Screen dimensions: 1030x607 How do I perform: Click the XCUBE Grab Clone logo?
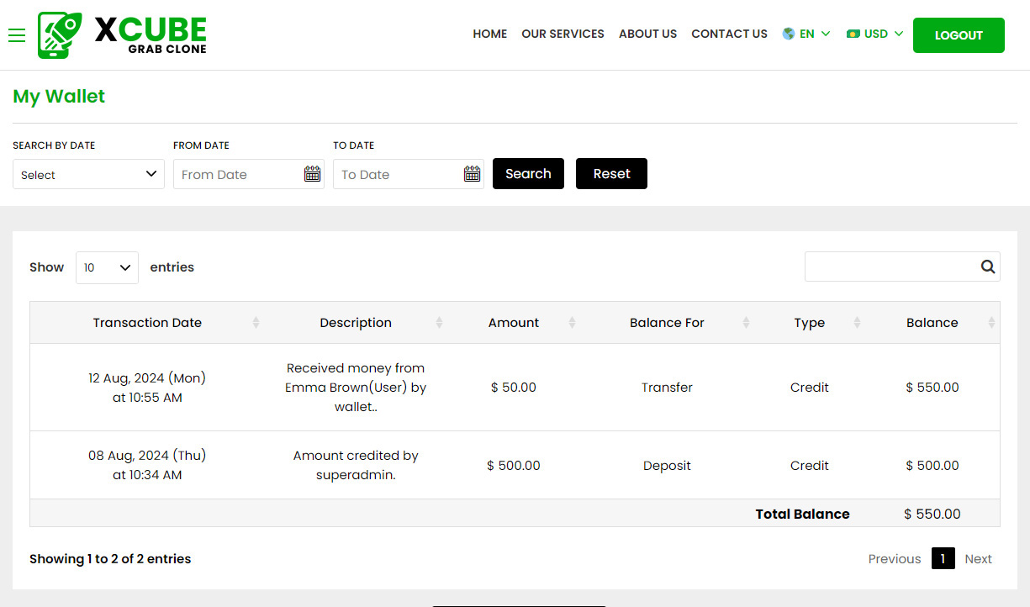(x=122, y=34)
